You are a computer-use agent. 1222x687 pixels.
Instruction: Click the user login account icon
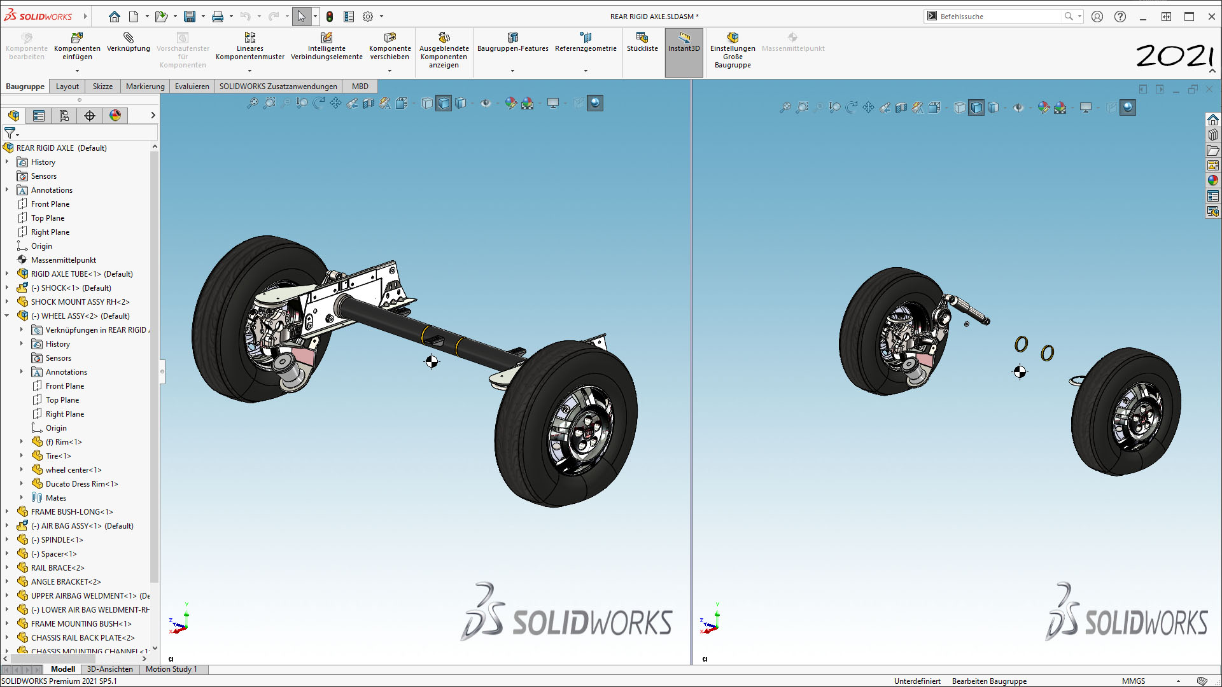pyautogui.click(x=1097, y=17)
